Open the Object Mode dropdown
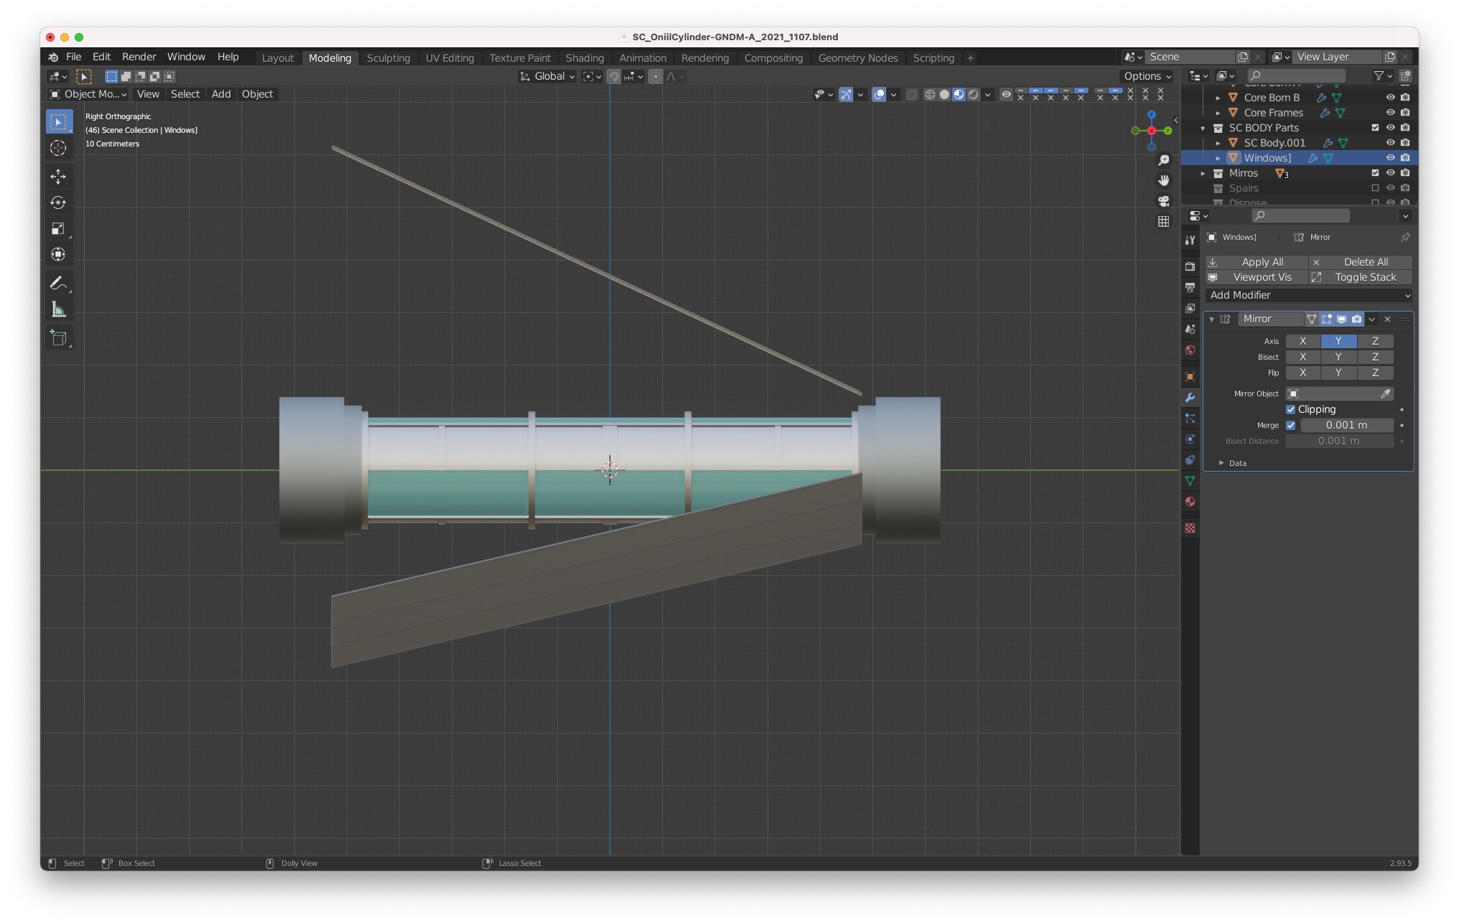 click(x=88, y=94)
